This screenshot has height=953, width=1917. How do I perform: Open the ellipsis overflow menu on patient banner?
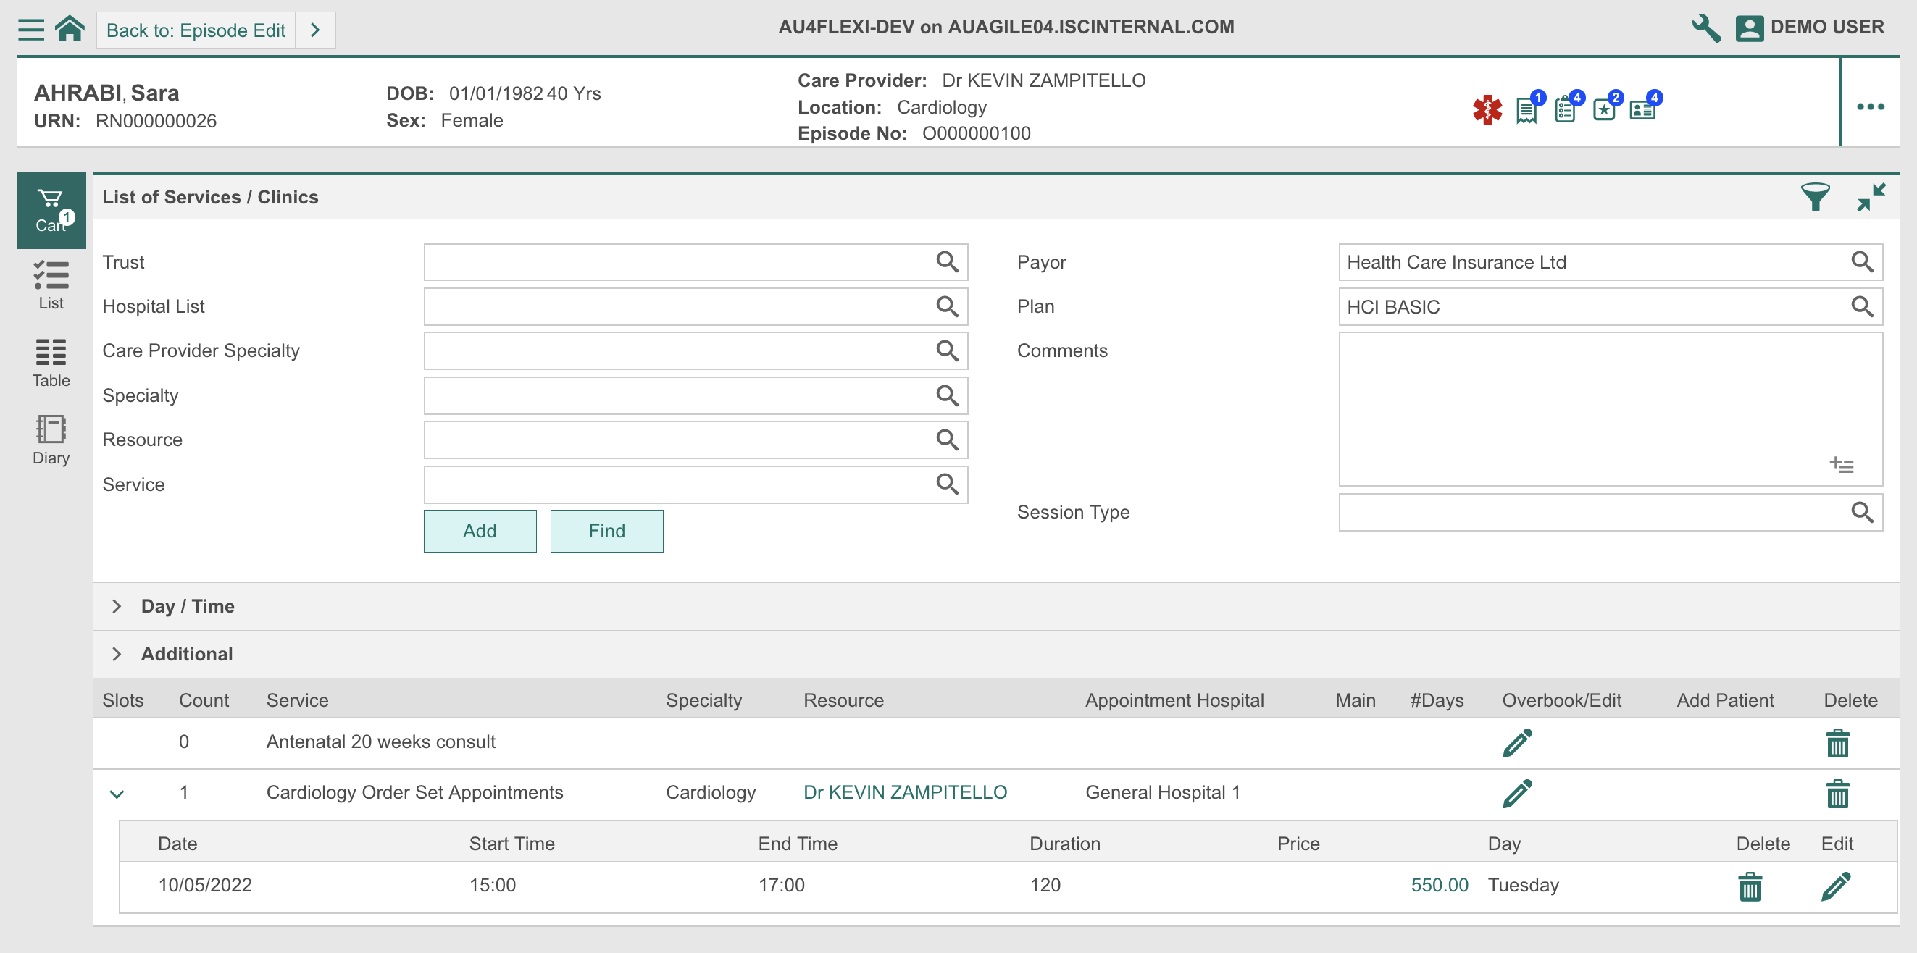[1870, 107]
